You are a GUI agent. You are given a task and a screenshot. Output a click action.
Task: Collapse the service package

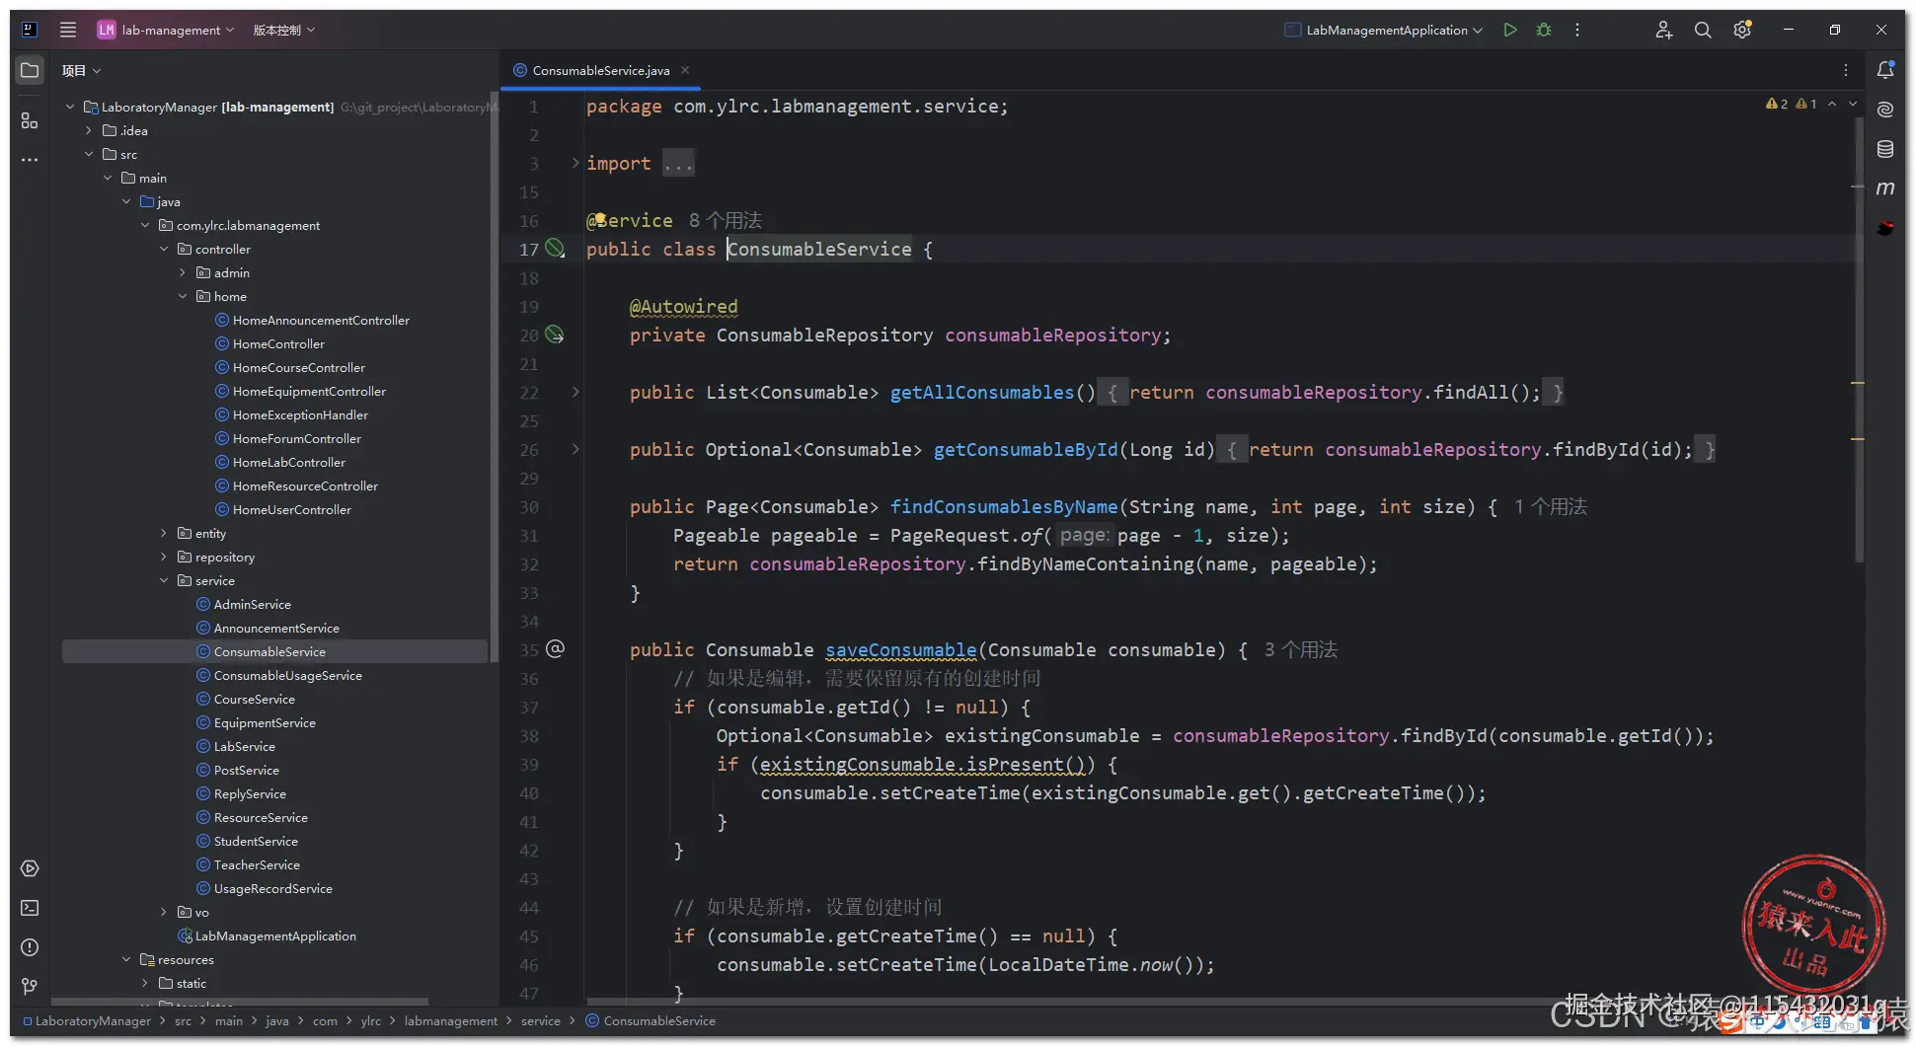164,580
